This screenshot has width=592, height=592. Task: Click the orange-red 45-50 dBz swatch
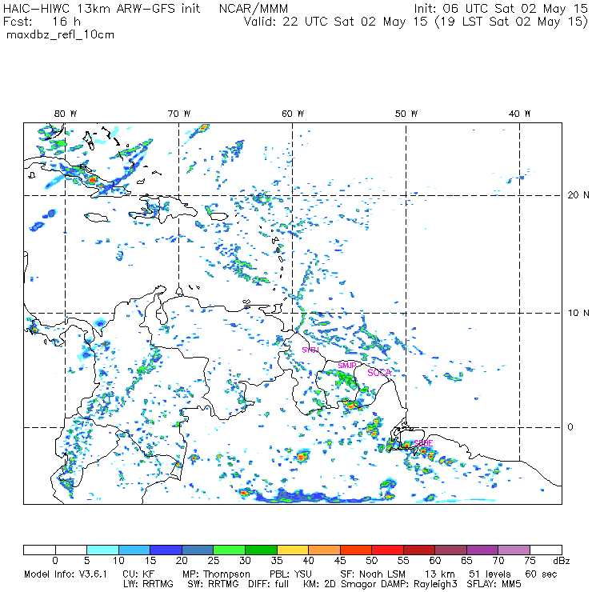point(356,550)
